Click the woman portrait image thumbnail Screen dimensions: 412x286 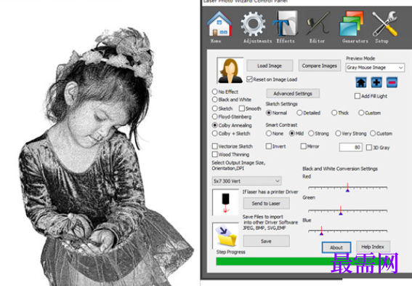tap(230, 71)
